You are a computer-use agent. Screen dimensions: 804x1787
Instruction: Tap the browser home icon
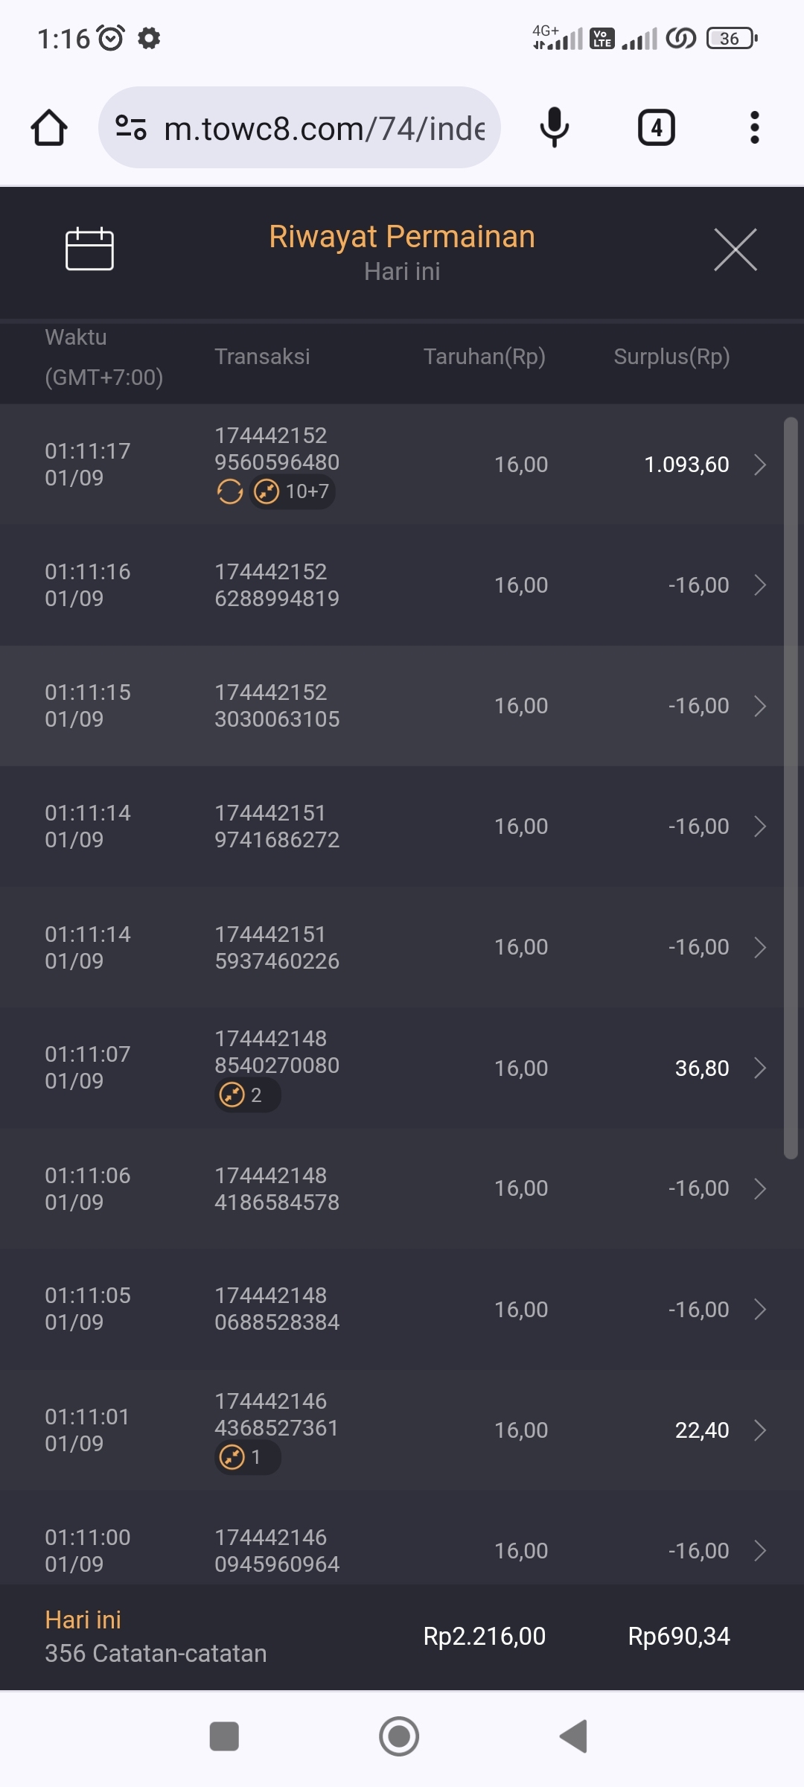49,128
